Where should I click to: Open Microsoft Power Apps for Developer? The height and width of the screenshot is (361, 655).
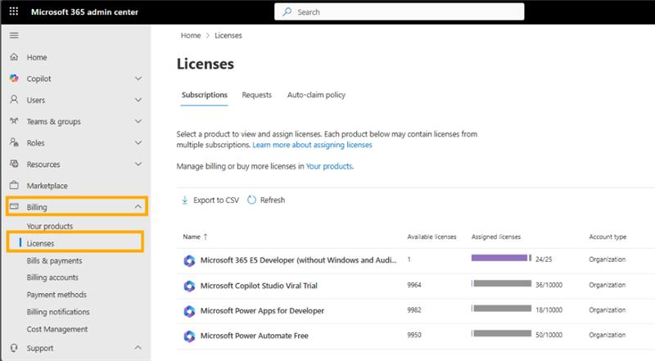(262, 310)
